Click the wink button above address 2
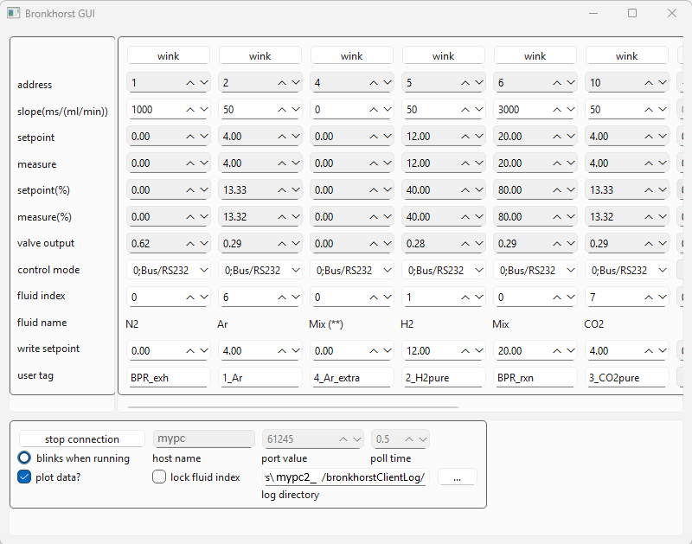The image size is (692, 544). 259,56
